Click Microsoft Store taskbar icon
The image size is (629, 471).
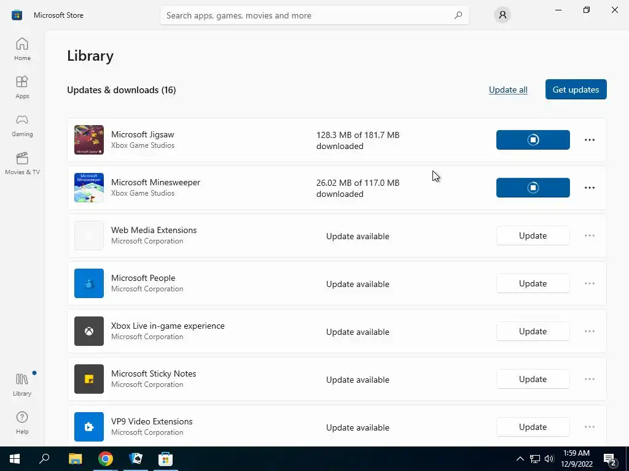166,459
